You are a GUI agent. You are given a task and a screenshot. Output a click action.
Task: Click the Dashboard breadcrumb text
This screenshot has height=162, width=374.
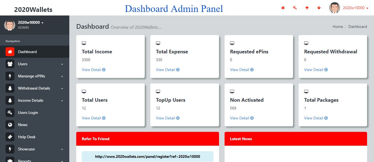click(358, 27)
